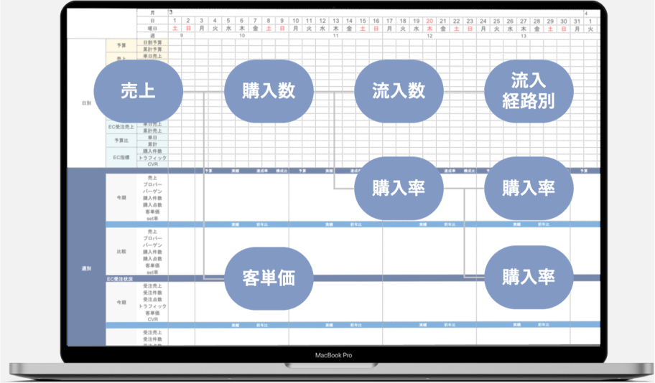This screenshot has height=383, width=655.
Task: Click 購入率 bubble directly below 流入経路別
Action: (529, 187)
